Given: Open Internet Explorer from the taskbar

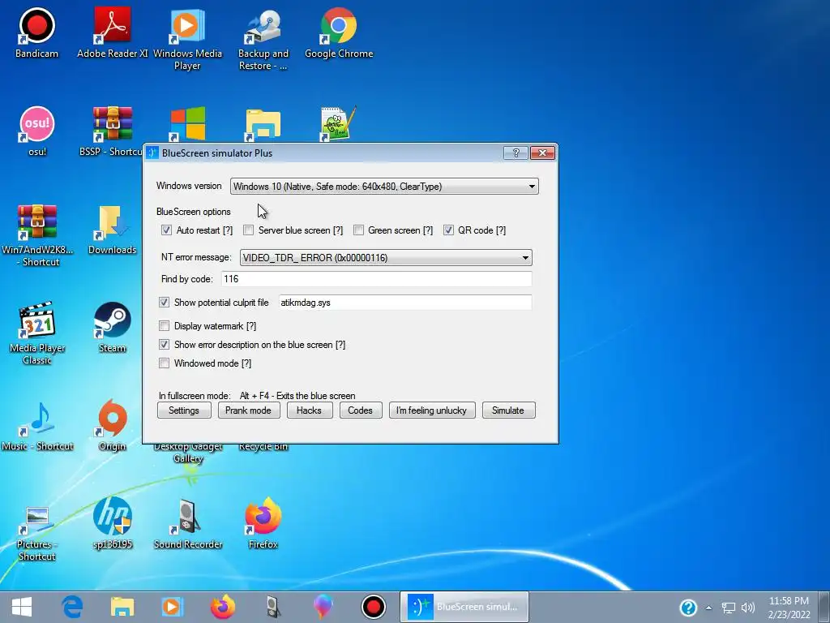Looking at the screenshot, I should [72, 607].
